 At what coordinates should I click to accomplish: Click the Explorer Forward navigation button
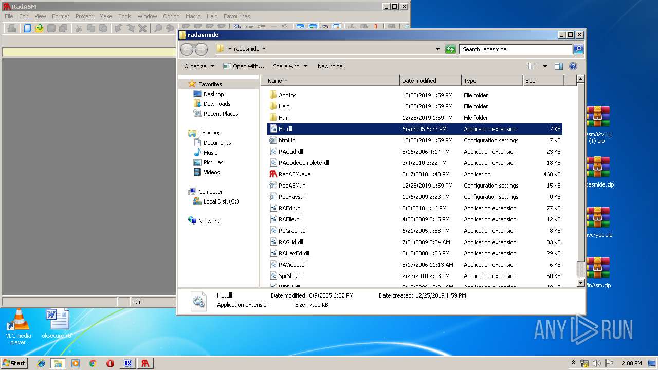pyautogui.click(x=202, y=49)
